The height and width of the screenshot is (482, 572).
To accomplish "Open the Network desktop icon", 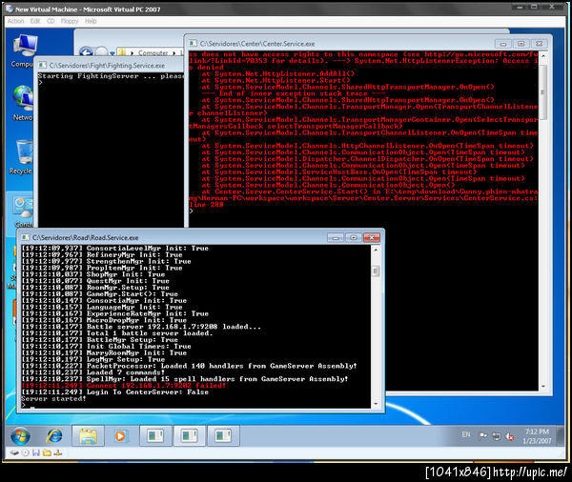I will 23,103.
